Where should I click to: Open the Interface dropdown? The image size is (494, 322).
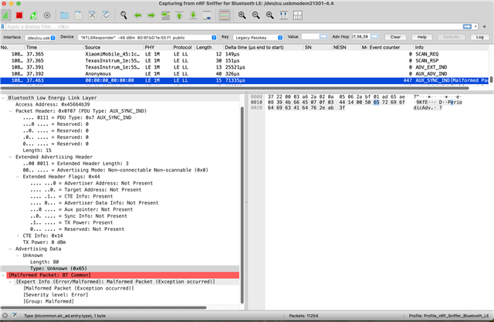[39, 37]
